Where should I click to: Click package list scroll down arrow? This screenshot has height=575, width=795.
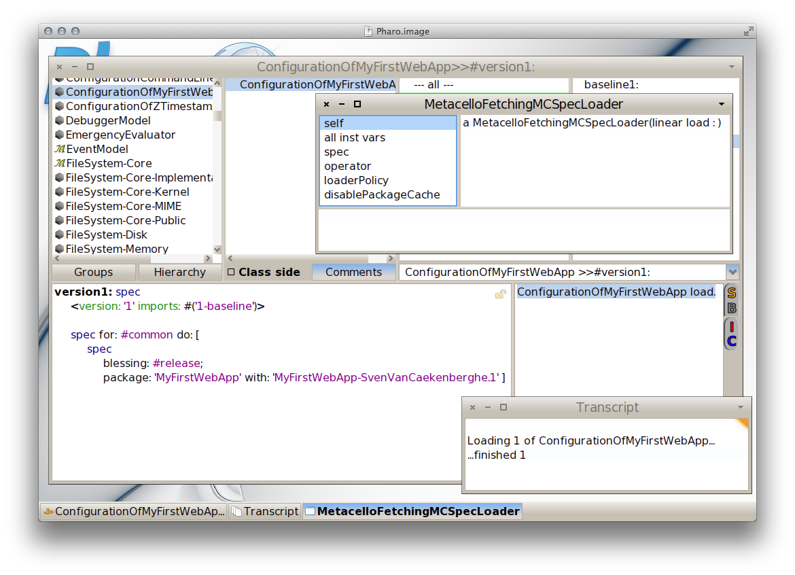coord(217,249)
